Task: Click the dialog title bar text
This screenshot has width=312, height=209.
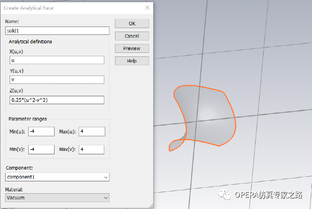Action: click(x=29, y=8)
